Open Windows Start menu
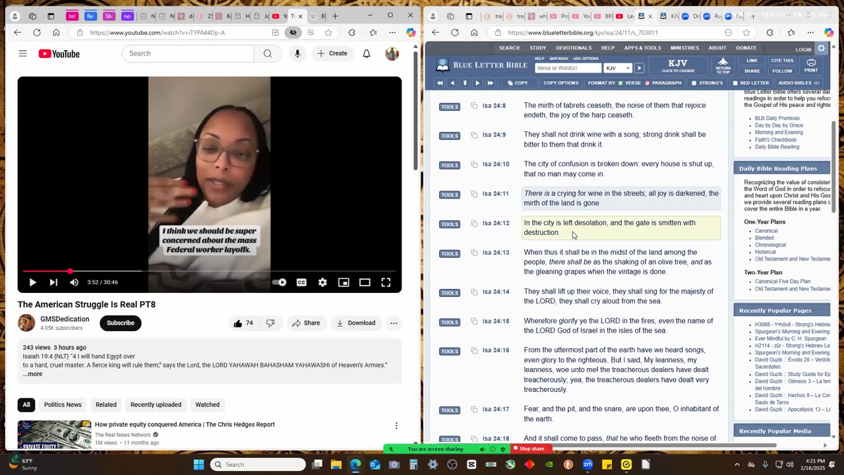The width and height of the screenshot is (844, 475). [198, 464]
